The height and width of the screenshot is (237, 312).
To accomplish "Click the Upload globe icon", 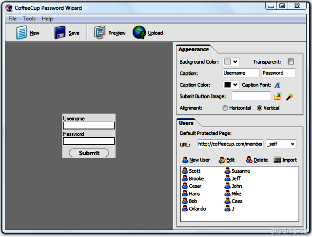I will tap(139, 33).
